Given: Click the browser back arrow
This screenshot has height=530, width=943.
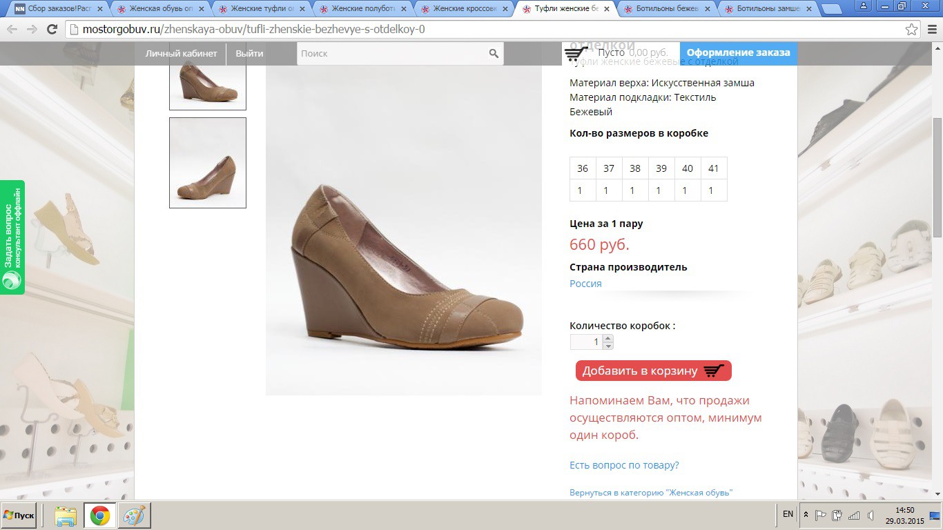Looking at the screenshot, I should point(12,30).
